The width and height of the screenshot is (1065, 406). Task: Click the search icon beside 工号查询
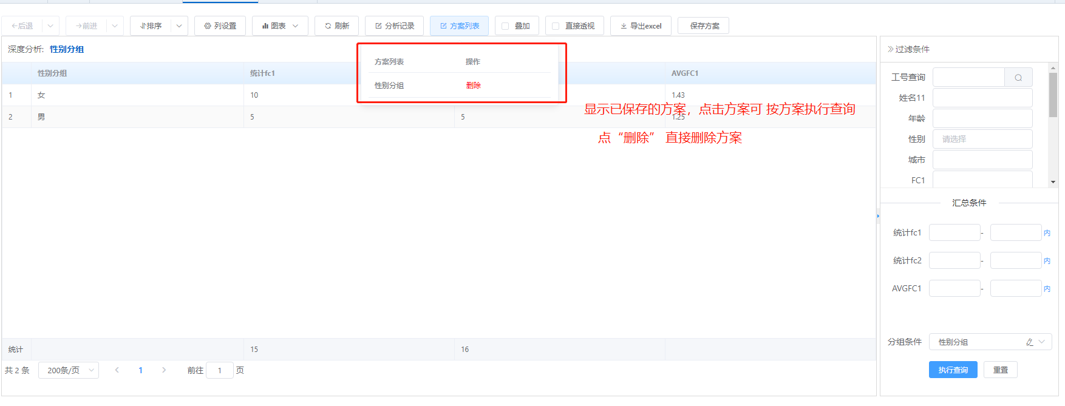[x=1018, y=78]
